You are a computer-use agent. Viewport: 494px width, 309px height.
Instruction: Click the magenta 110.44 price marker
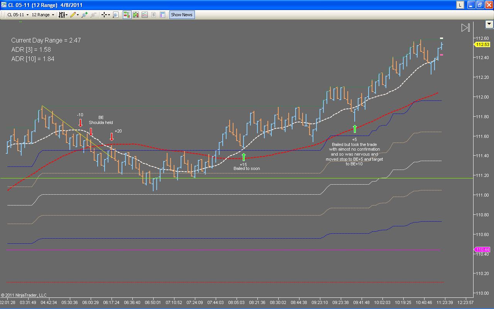[x=482, y=250]
